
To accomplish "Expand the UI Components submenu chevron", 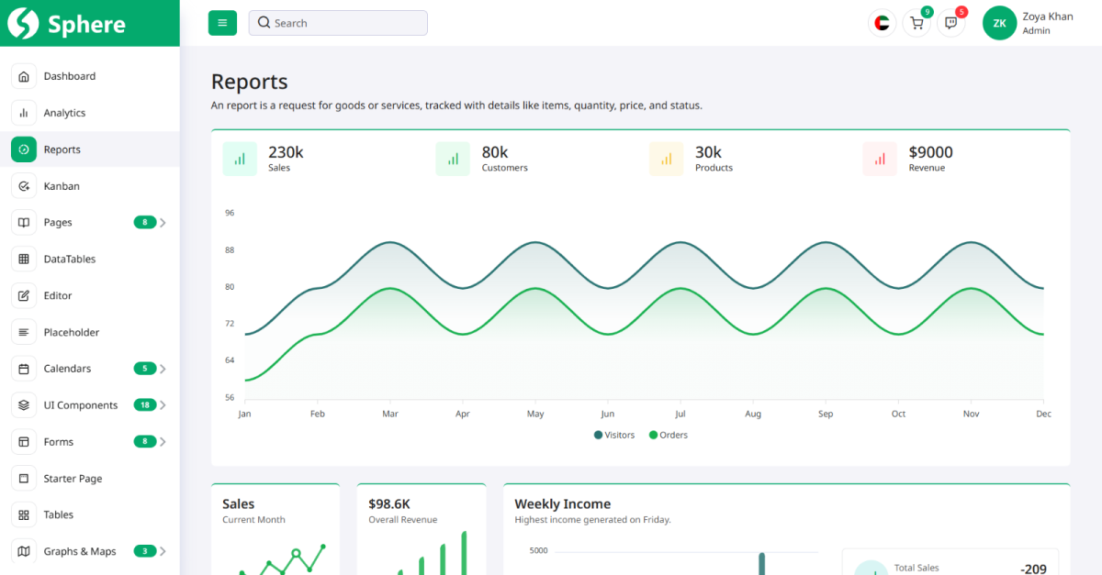I will [x=163, y=405].
